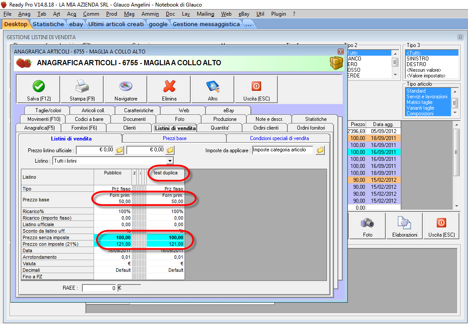Select Matrici taglie in Tipo articolo list
This screenshot has width=468, height=324.
(420, 102)
